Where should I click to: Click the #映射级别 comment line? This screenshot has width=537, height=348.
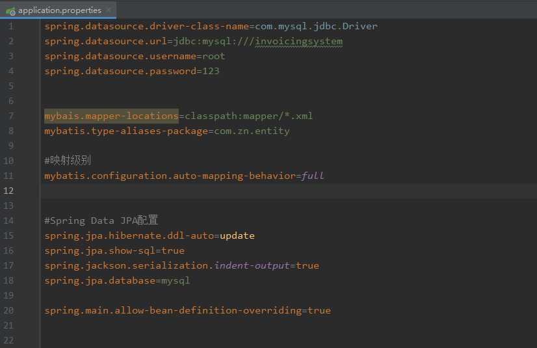point(68,160)
